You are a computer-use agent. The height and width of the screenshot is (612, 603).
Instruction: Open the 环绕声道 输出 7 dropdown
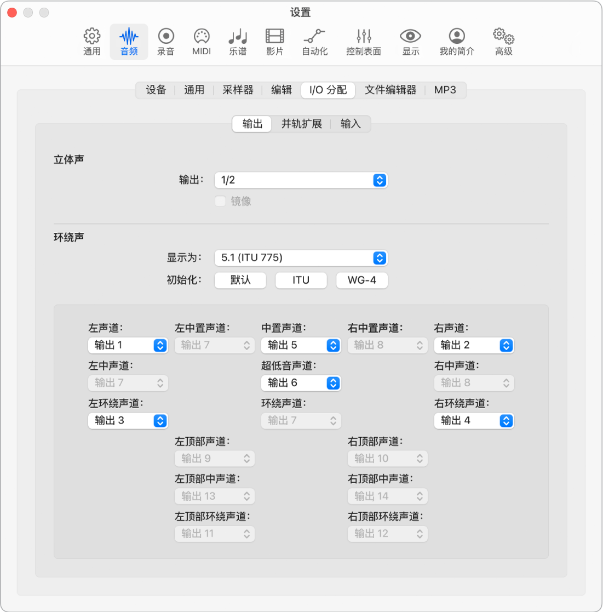[x=301, y=421]
